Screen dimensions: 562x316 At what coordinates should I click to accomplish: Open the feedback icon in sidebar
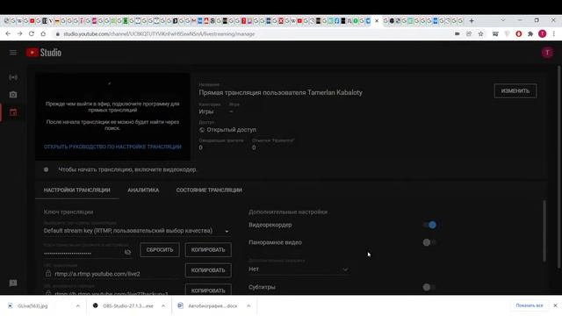coord(13,284)
